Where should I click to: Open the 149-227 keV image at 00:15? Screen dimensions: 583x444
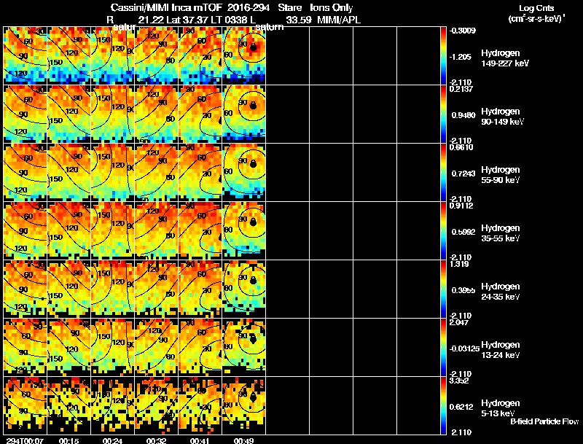(69, 55)
